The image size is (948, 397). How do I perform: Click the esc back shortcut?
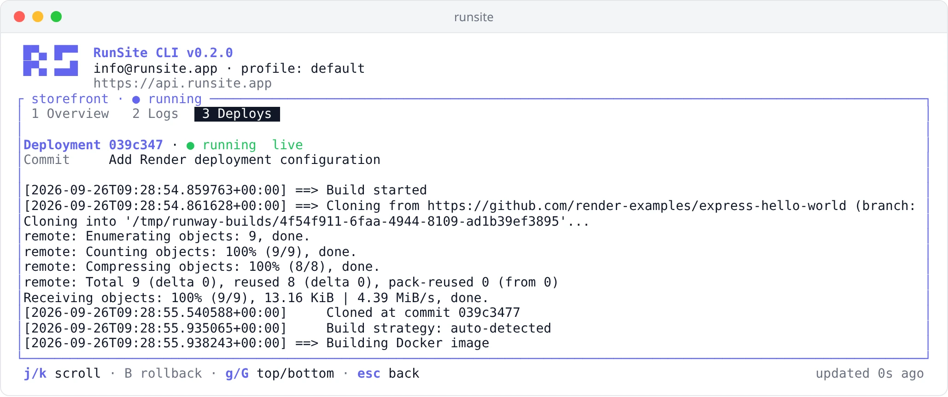tap(388, 373)
